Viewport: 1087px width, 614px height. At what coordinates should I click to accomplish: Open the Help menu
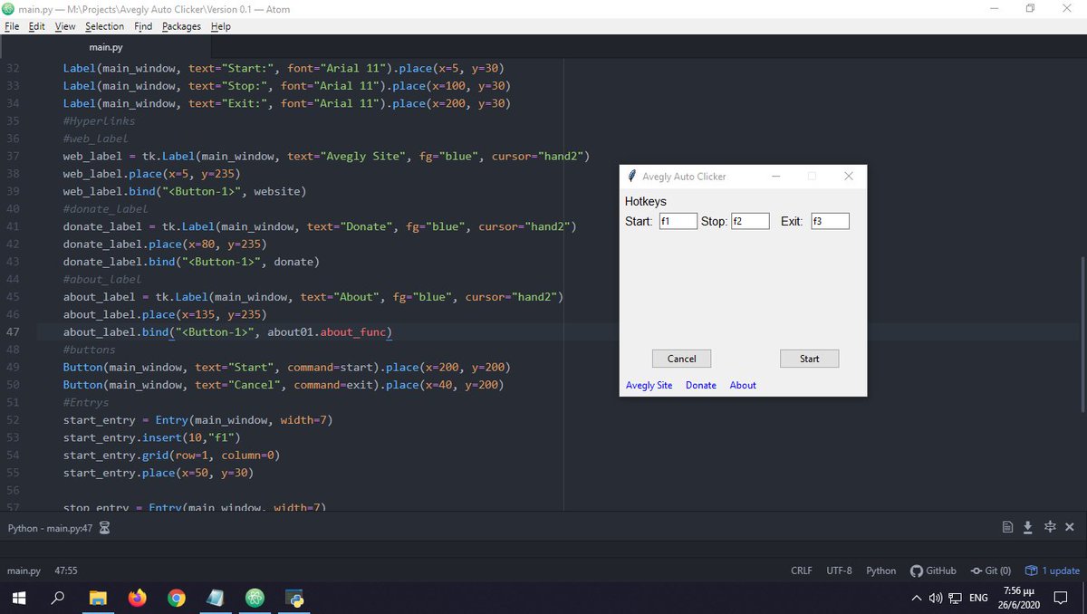tap(220, 26)
